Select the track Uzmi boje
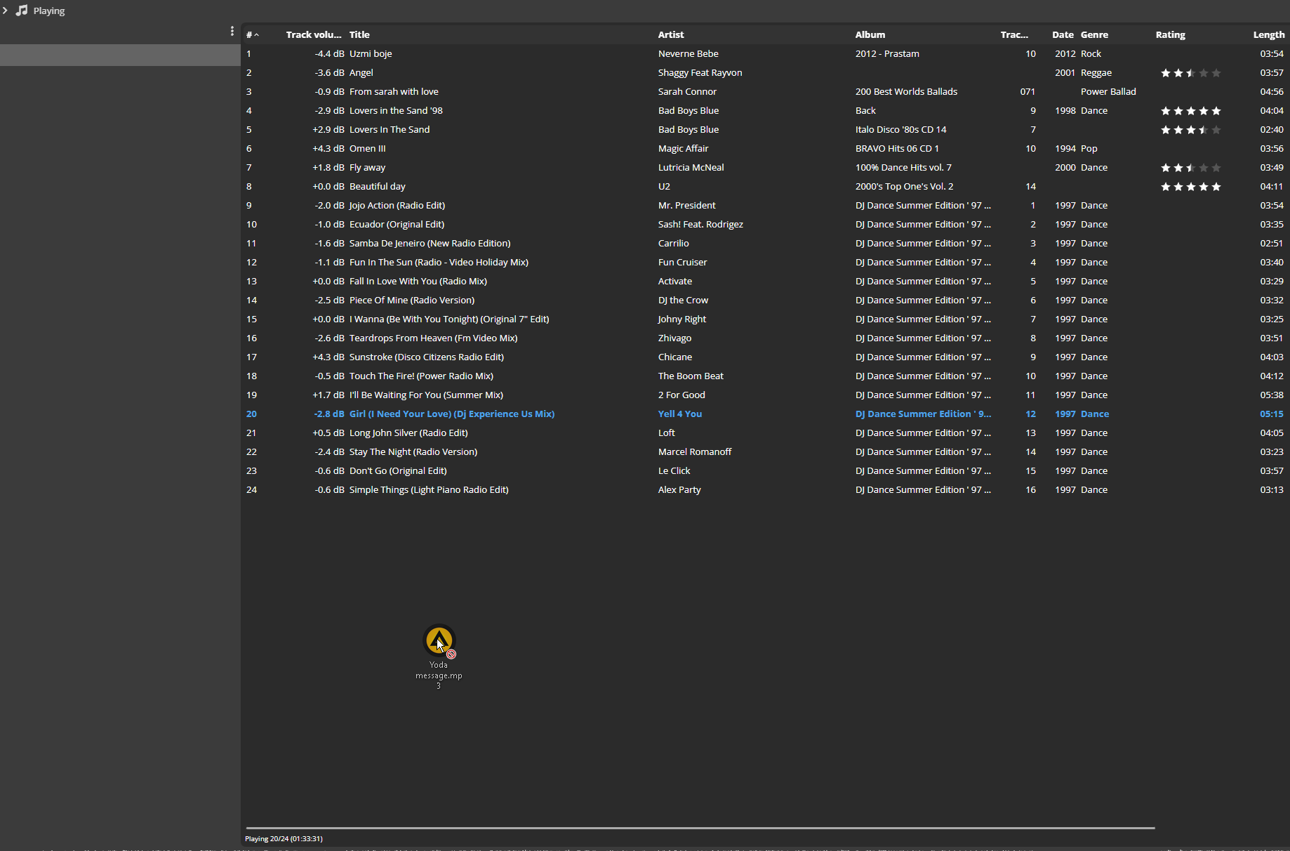 pos(371,54)
